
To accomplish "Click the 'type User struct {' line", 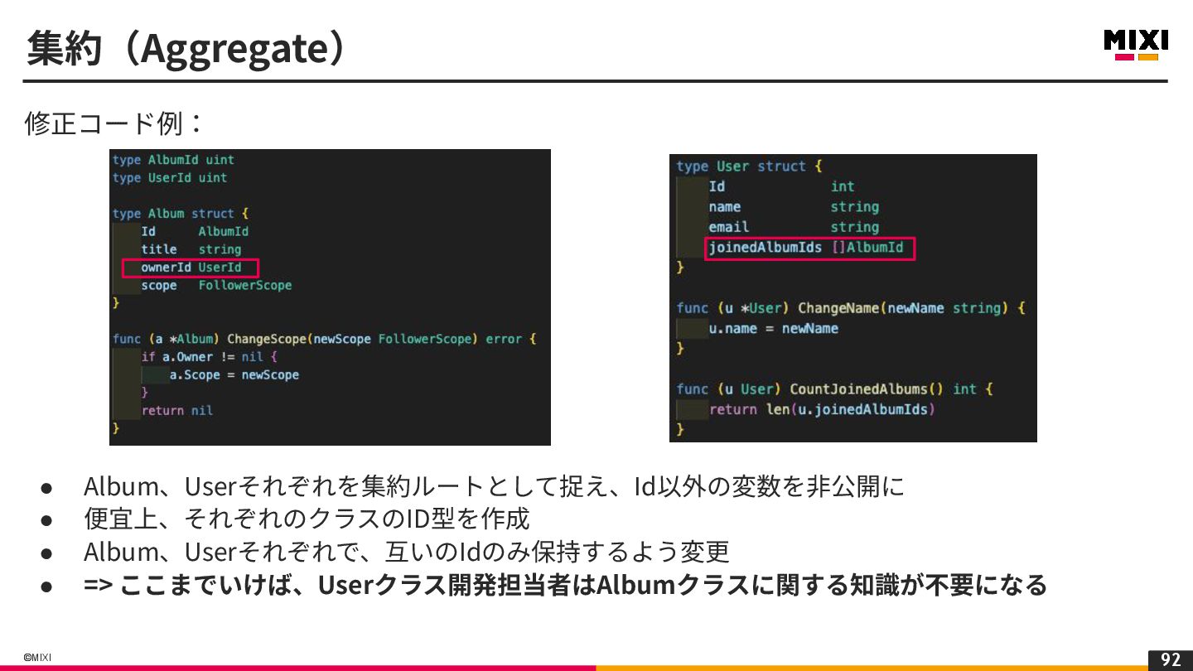I will (749, 167).
